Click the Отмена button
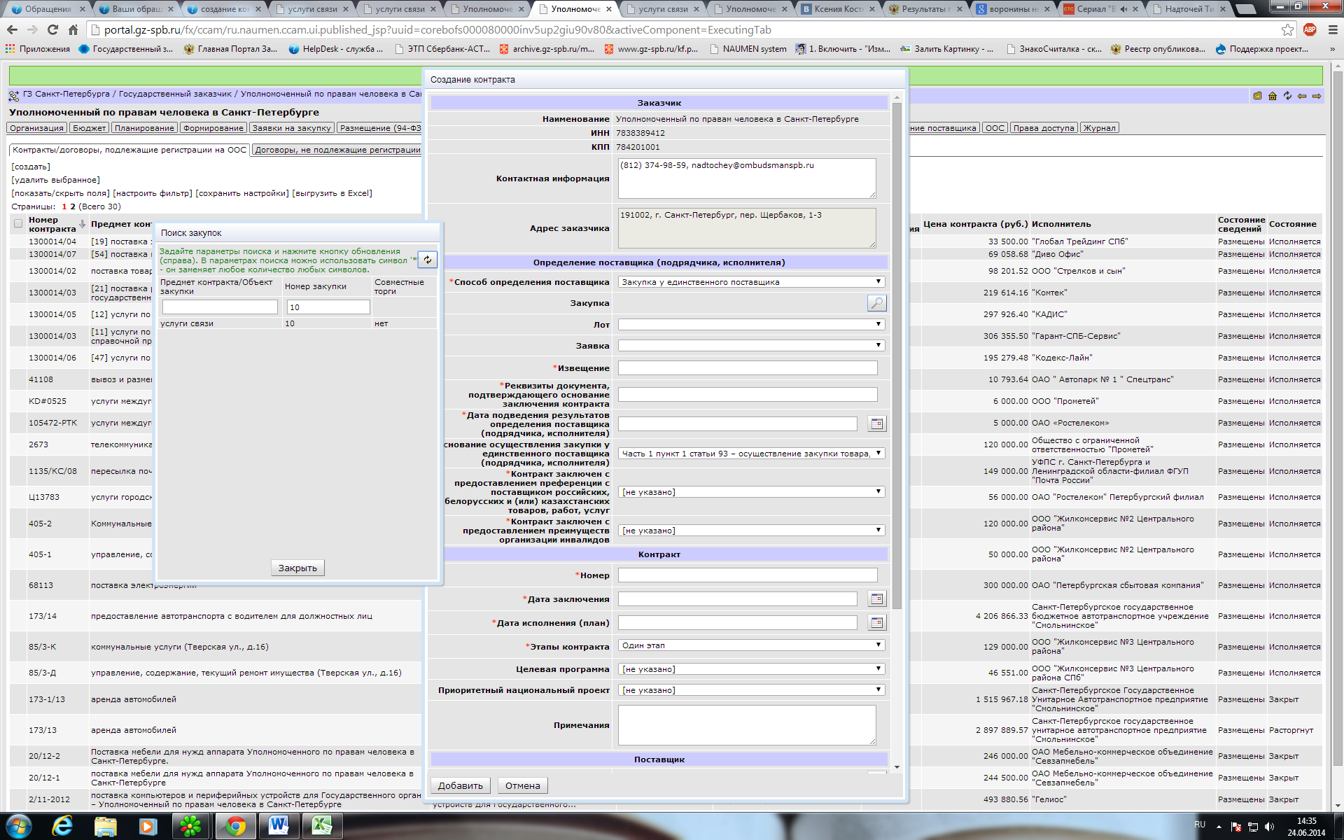Image resolution: width=1344 pixels, height=840 pixels. 523,785
